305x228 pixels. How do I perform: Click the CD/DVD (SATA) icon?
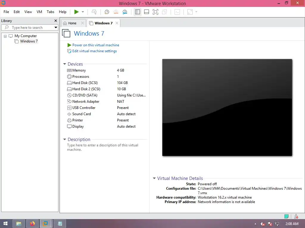click(69, 95)
